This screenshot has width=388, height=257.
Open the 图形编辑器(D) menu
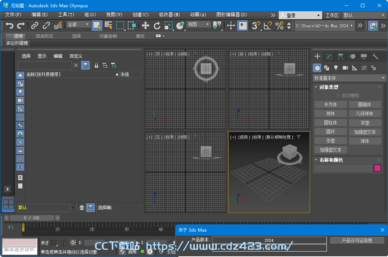[232, 14]
